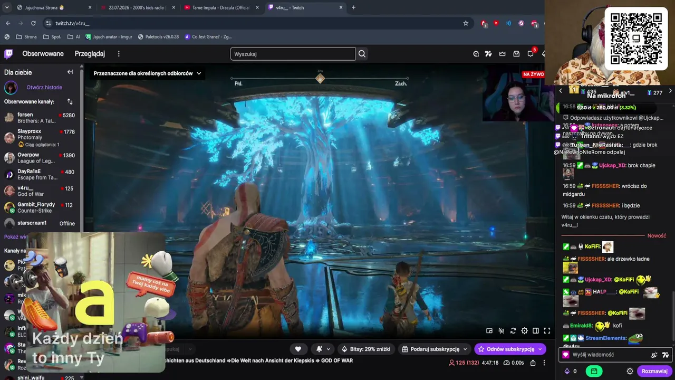Open the Strona bookmarks folder

(26, 37)
